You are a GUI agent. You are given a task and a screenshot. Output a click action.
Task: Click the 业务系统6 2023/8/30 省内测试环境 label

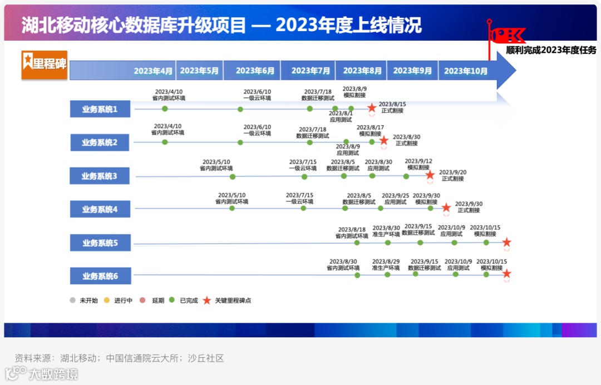[343, 264]
